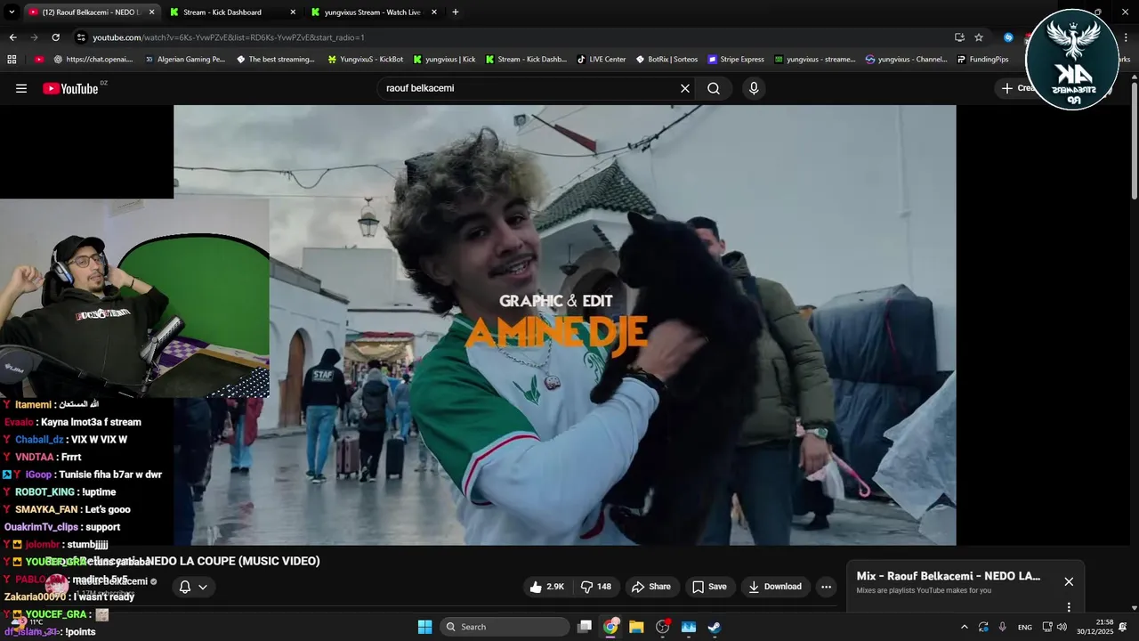
Task: Download the music video
Action: coord(775,587)
